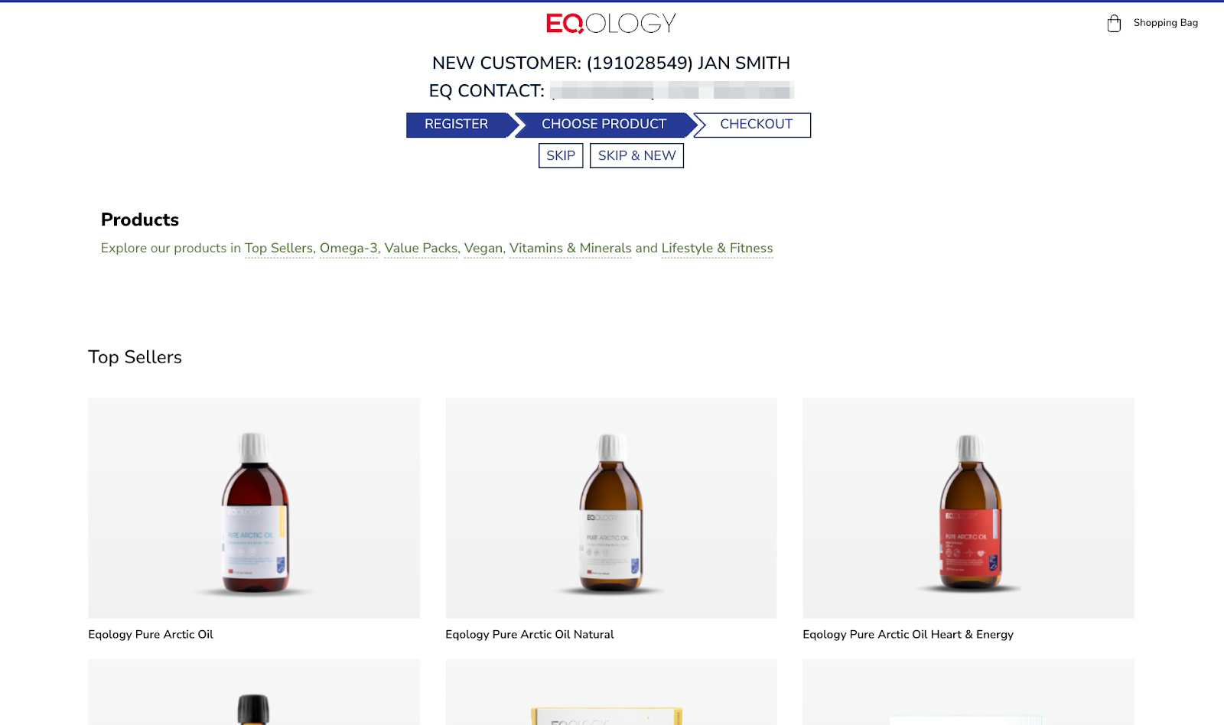Open the Checkout step
The image size is (1224, 725).
click(754, 125)
